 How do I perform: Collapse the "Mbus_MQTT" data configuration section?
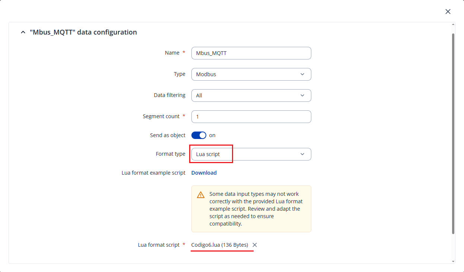[23, 32]
